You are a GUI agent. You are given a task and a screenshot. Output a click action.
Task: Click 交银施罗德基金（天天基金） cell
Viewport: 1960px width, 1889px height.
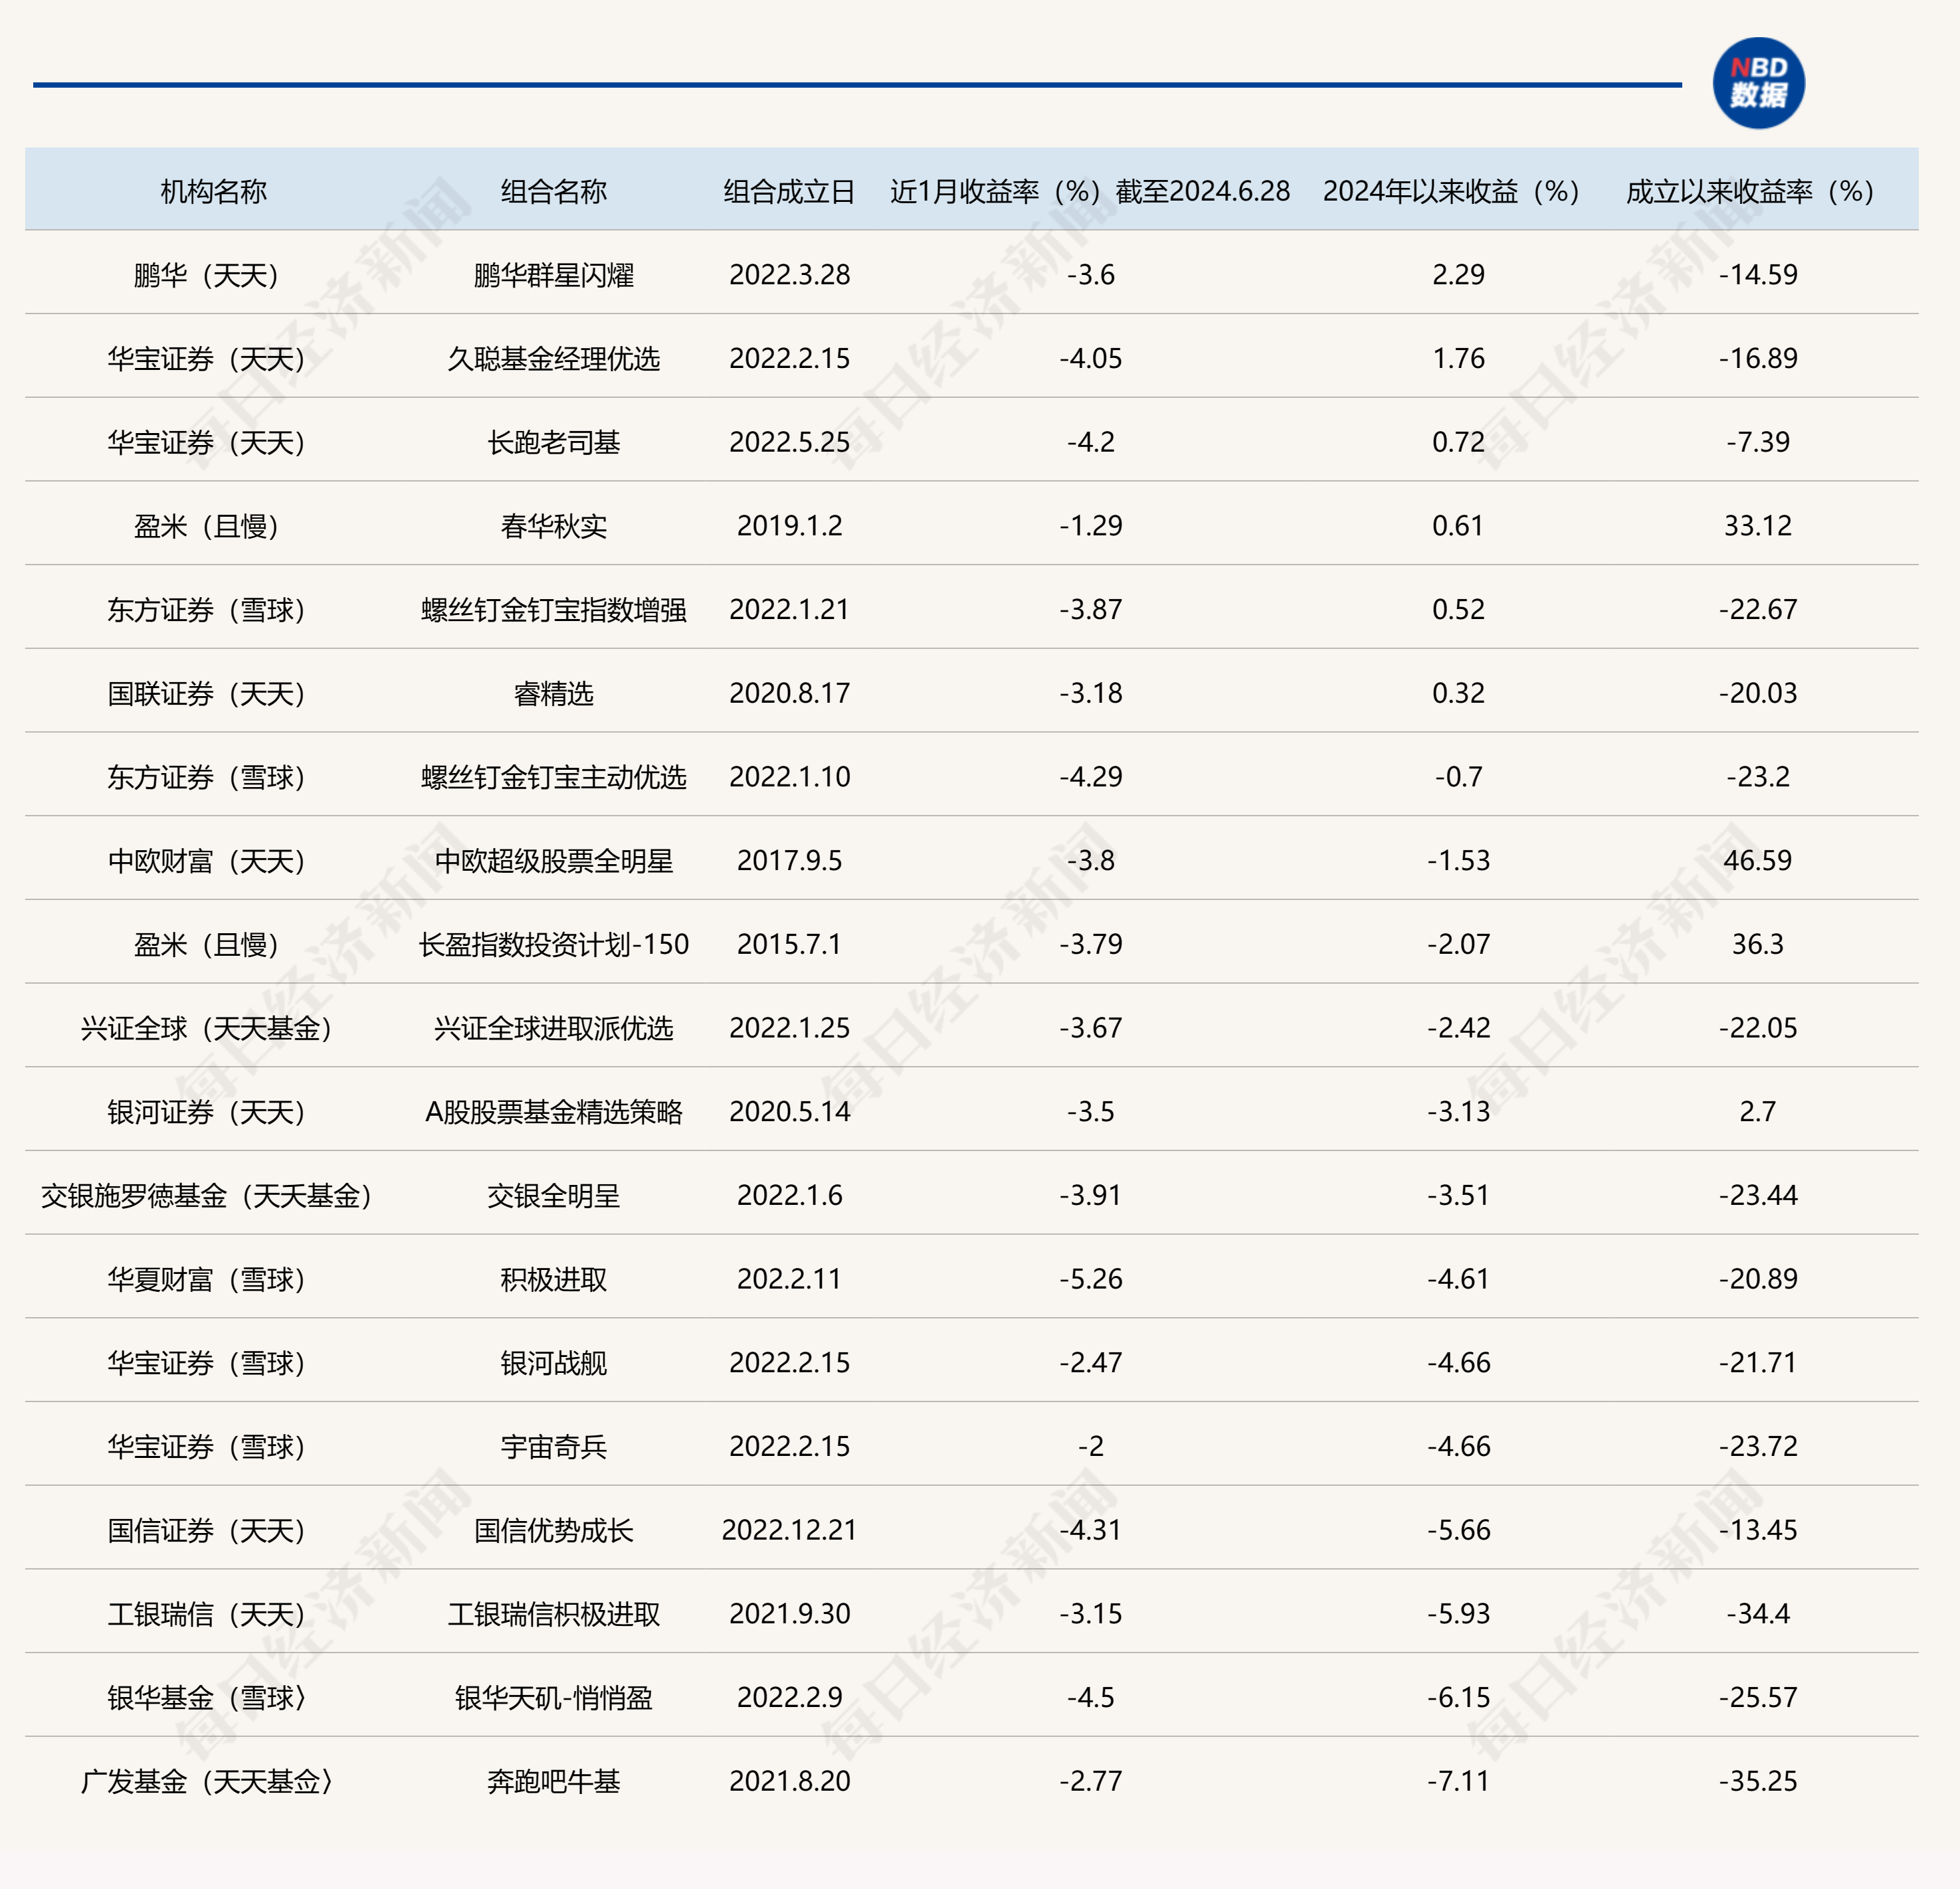click(206, 1196)
